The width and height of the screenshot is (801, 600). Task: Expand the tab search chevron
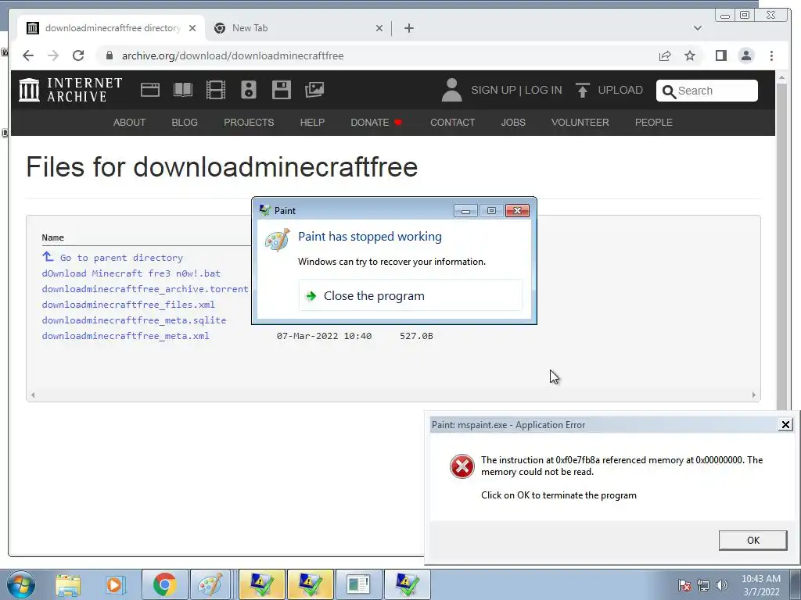(x=697, y=28)
